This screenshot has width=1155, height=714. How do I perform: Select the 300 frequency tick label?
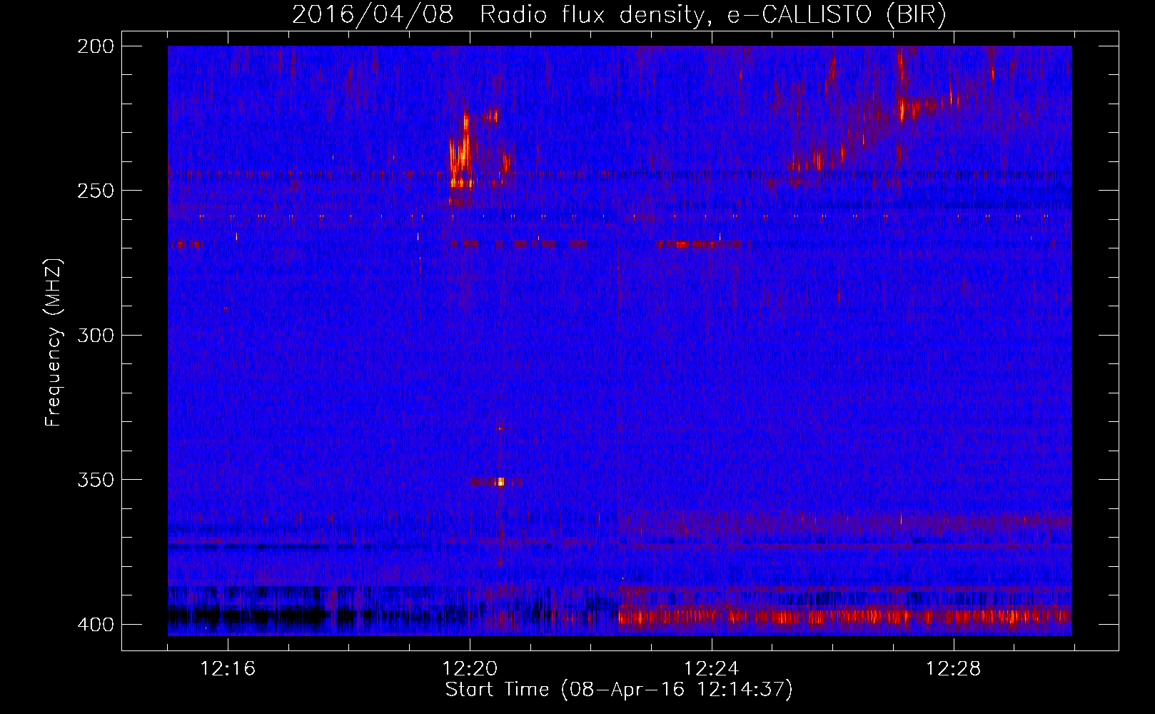[95, 336]
